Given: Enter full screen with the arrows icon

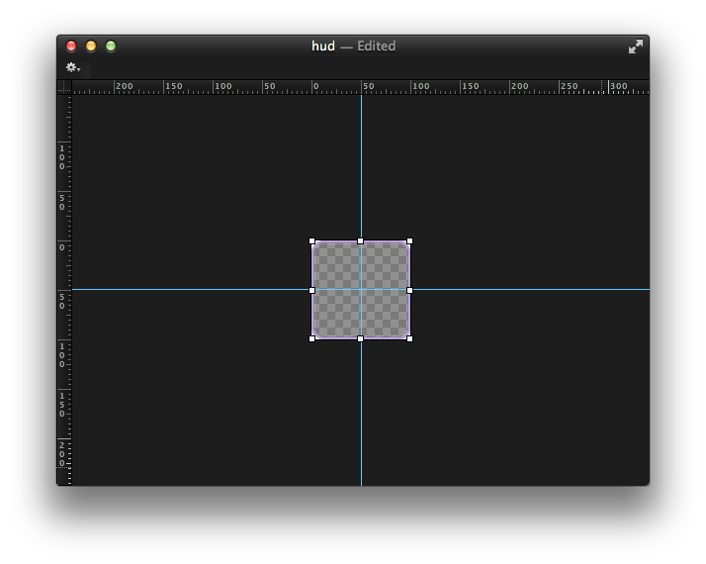Looking at the screenshot, I should tap(636, 47).
